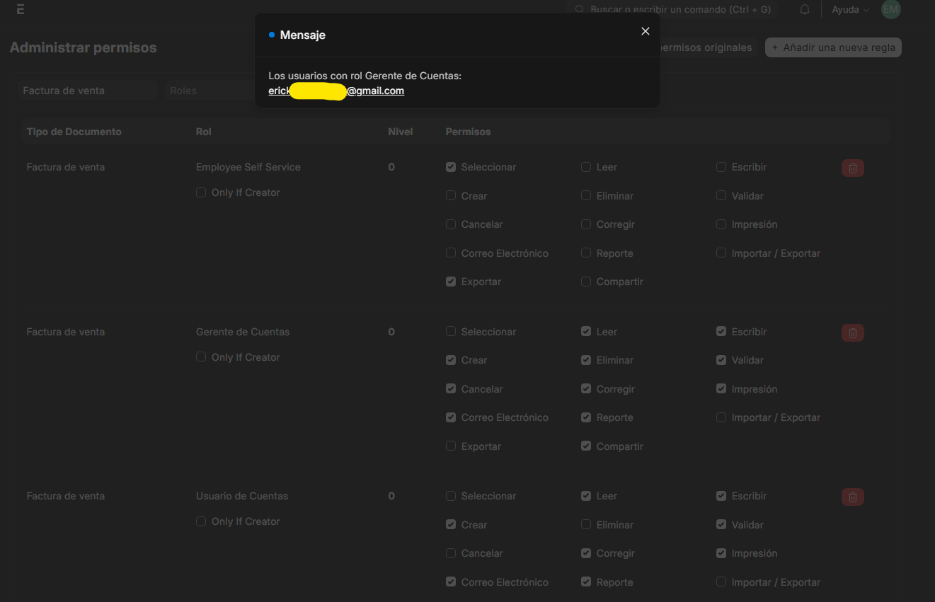Click the Gerente de Cuentas role link
This screenshot has height=602, width=935.
pos(243,332)
